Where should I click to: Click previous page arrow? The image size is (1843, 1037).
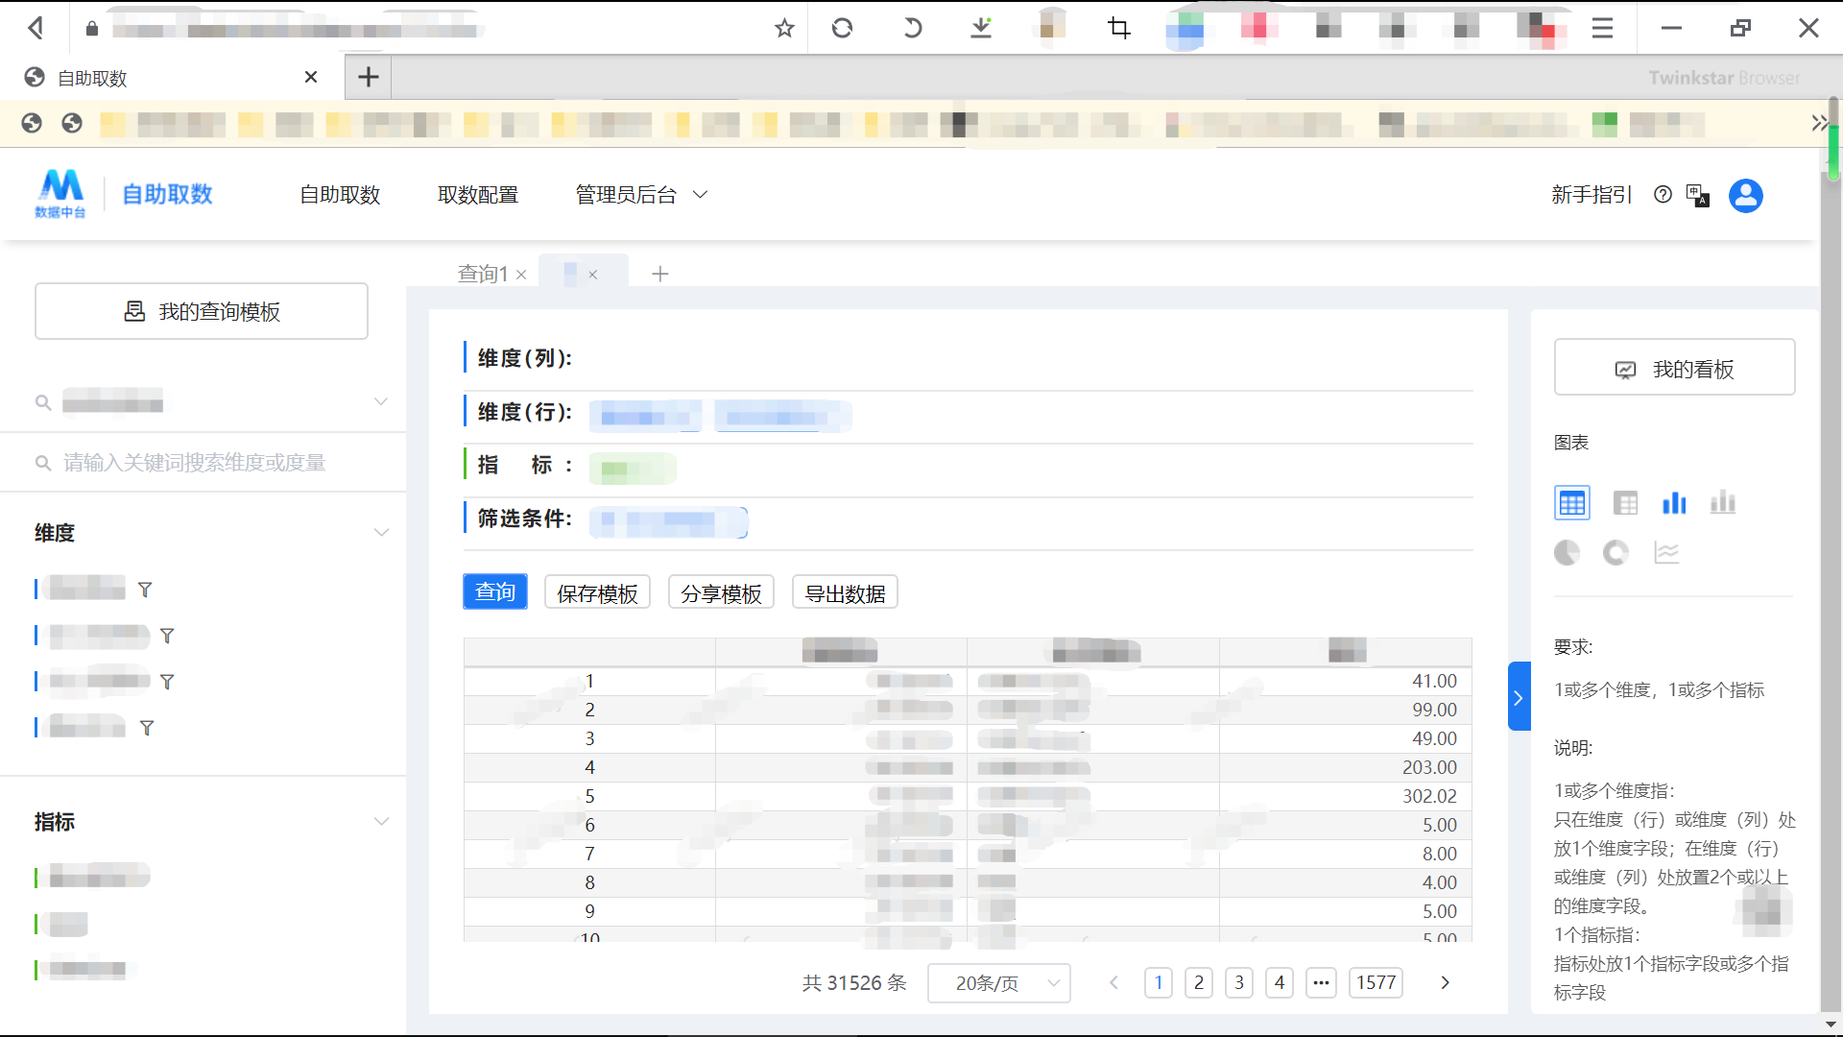click(x=1114, y=982)
